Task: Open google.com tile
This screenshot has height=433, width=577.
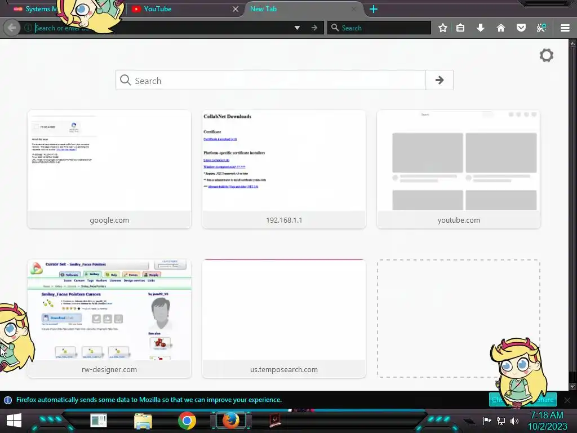Action: click(x=109, y=169)
